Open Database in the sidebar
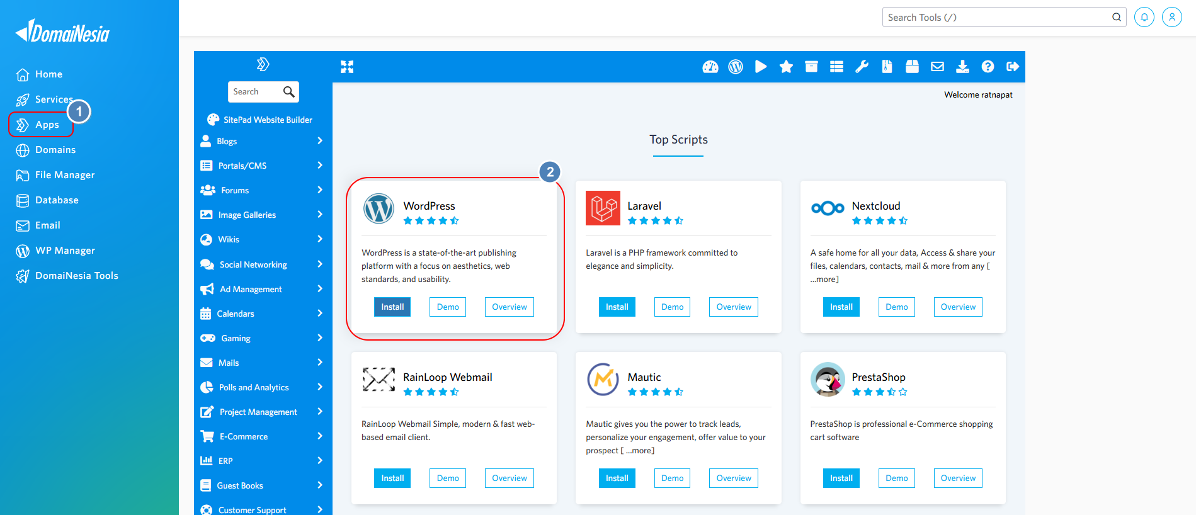The height and width of the screenshot is (515, 1196). click(x=47, y=200)
